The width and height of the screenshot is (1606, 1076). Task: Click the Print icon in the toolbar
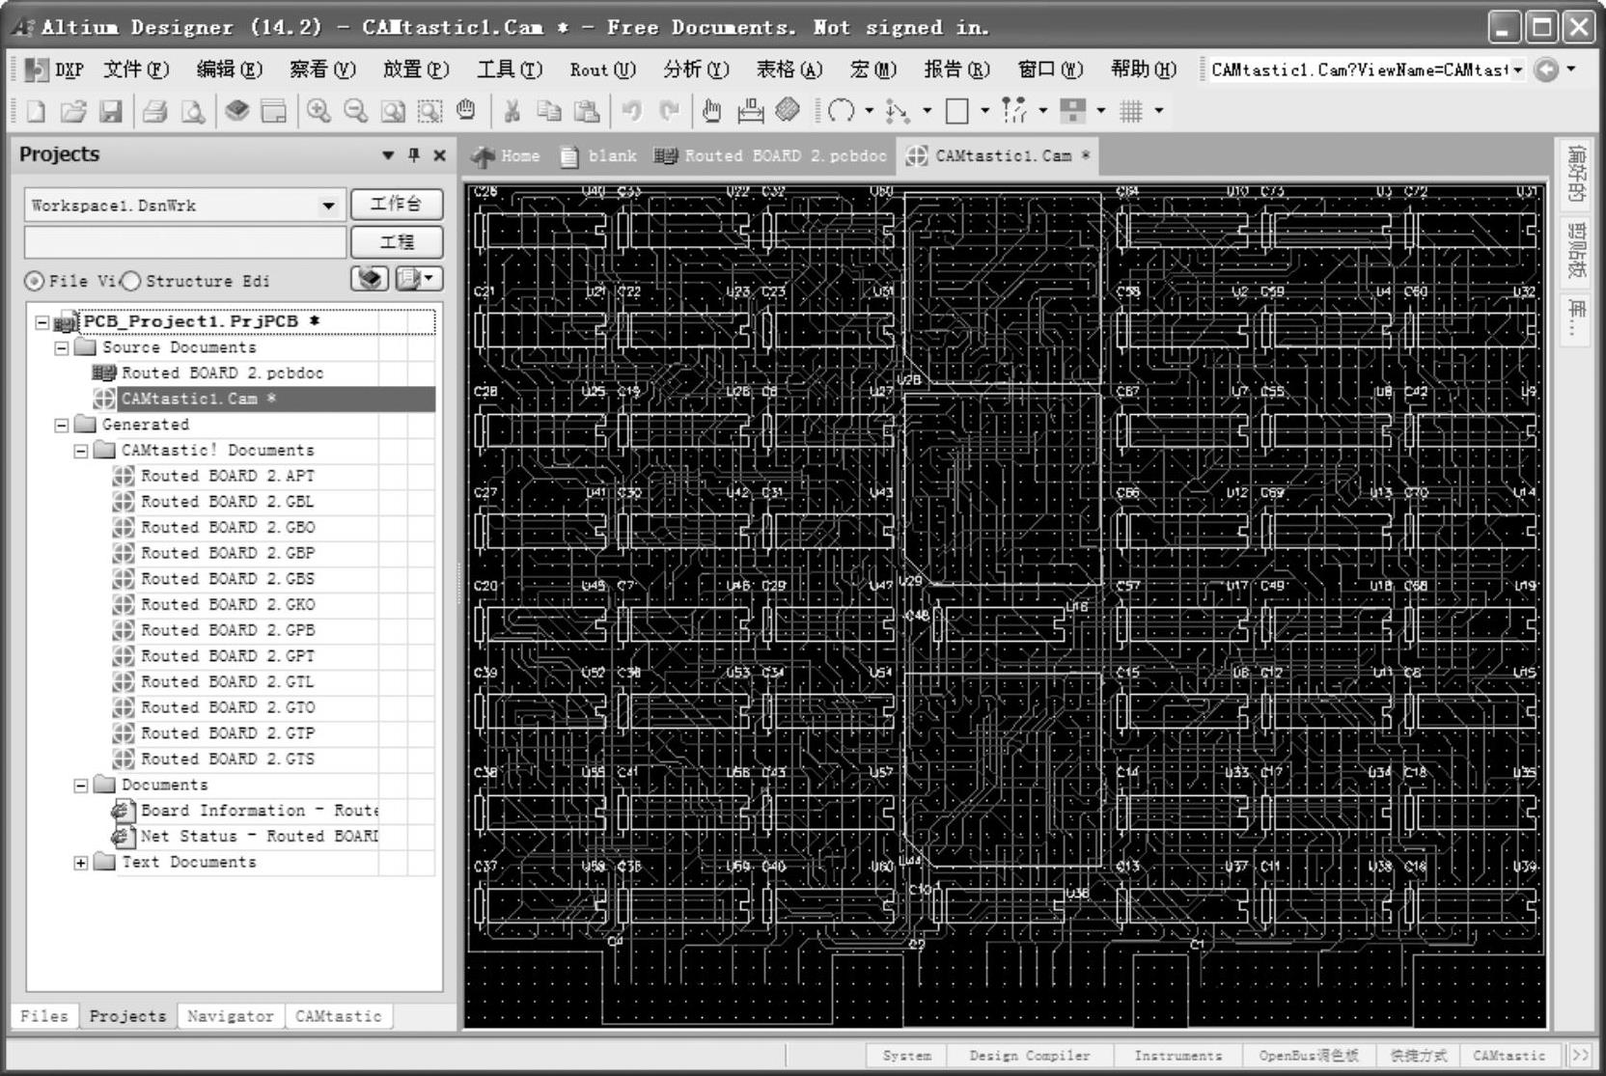154,112
